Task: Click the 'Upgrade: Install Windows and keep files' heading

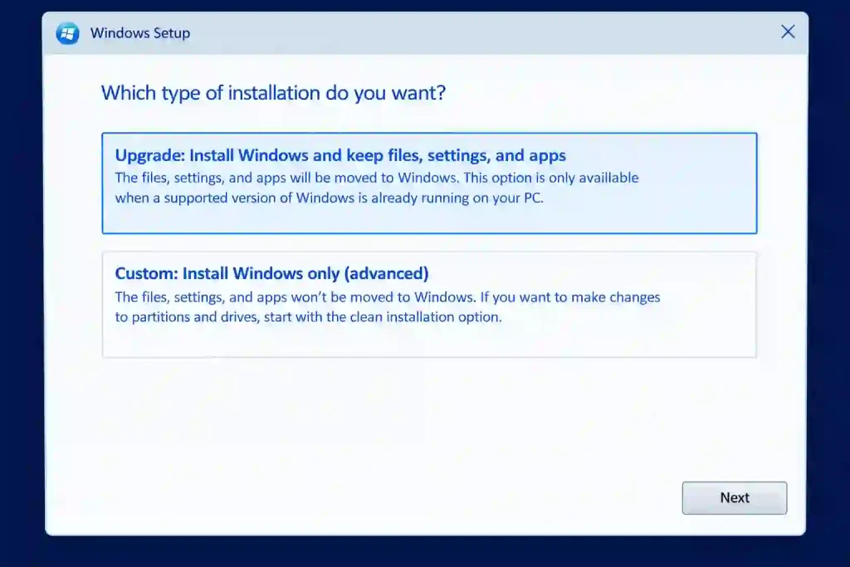Action: [340, 155]
